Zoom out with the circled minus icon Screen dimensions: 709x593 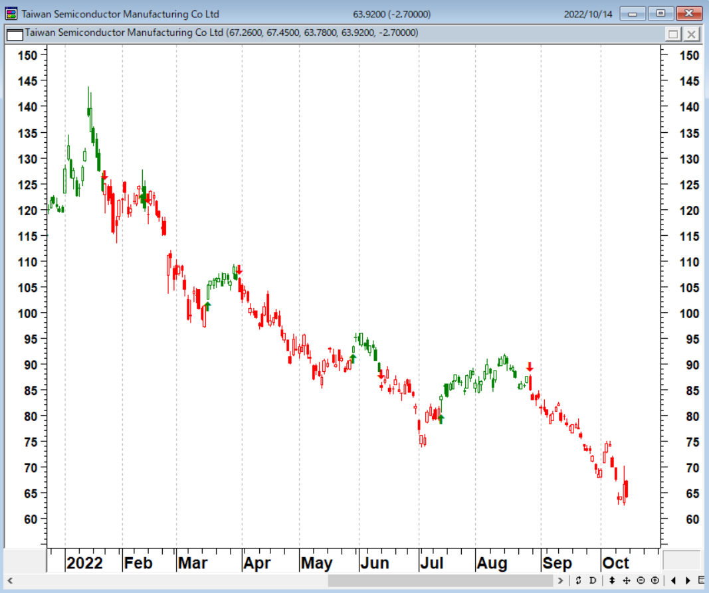pyautogui.click(x=641, y=580)
